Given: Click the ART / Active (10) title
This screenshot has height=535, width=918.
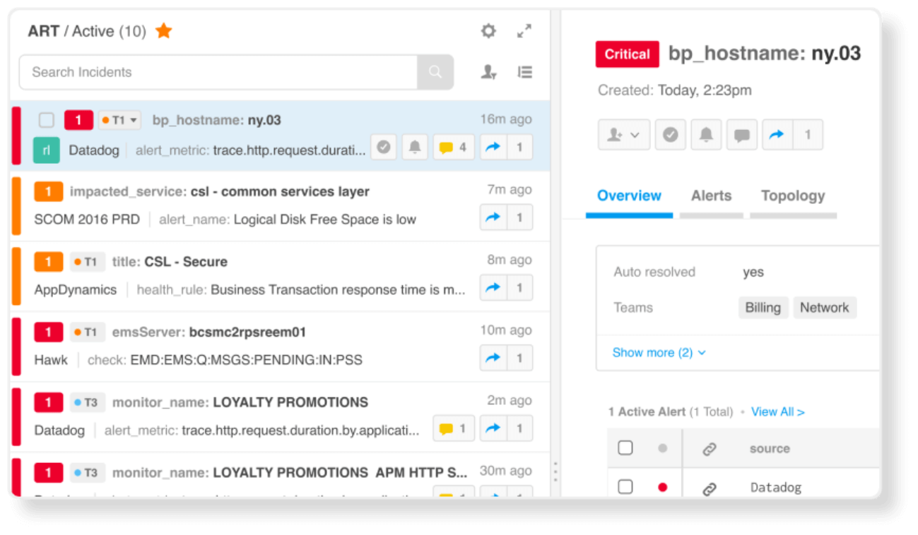Looking at the screenshot, I should coord(87,31).
